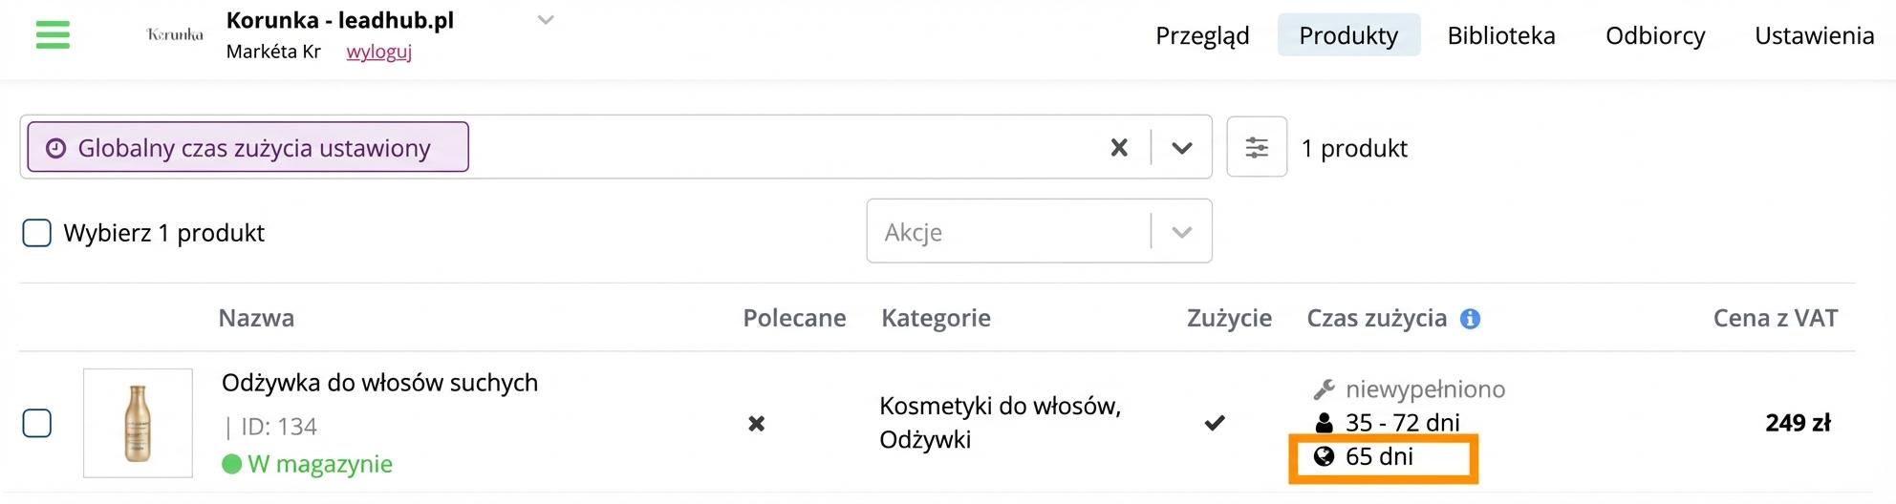Click the Polecane cross mark icon
The image size is (1896, 504).
click(x=756, y=423)
